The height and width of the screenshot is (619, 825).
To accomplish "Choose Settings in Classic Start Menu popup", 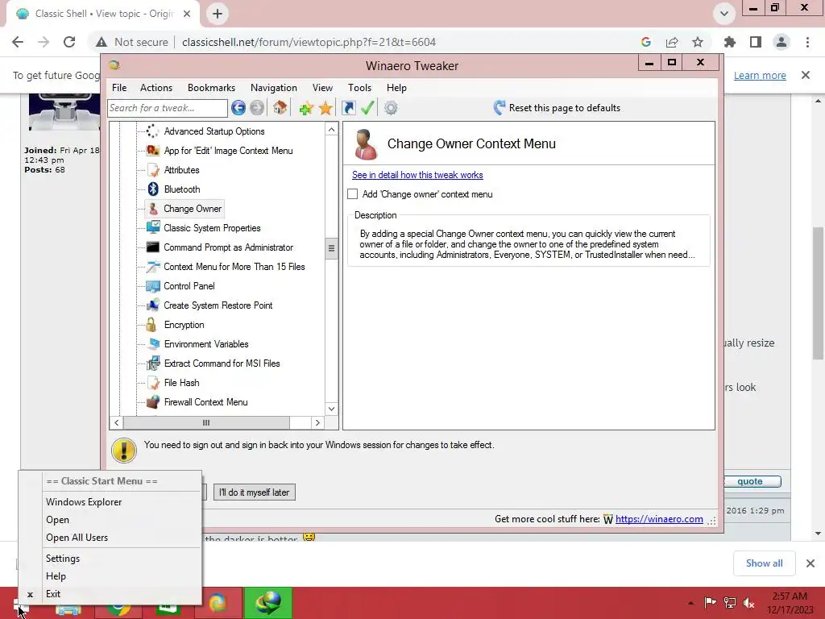I will [110, 559].
